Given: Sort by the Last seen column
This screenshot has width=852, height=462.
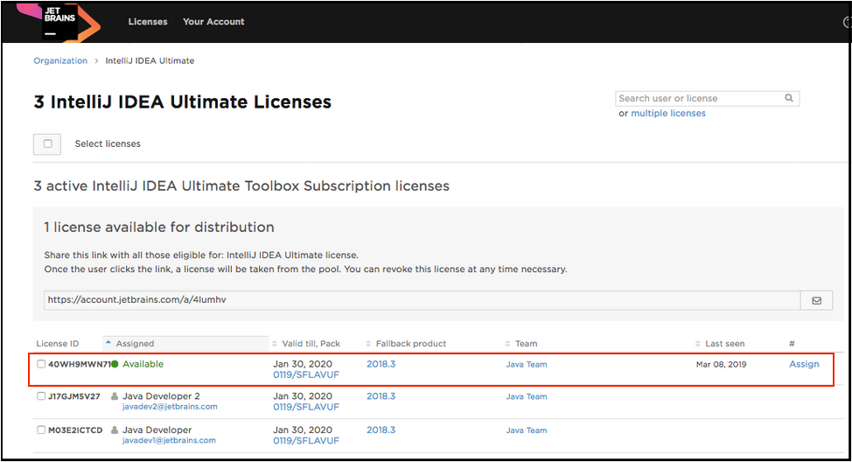Looking at the screenshot, I should pos(725,344).
